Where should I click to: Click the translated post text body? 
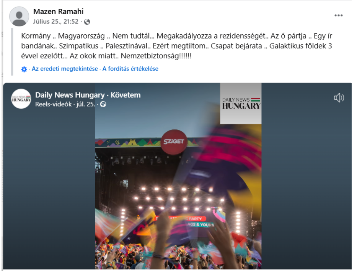(x=176, y=46)
